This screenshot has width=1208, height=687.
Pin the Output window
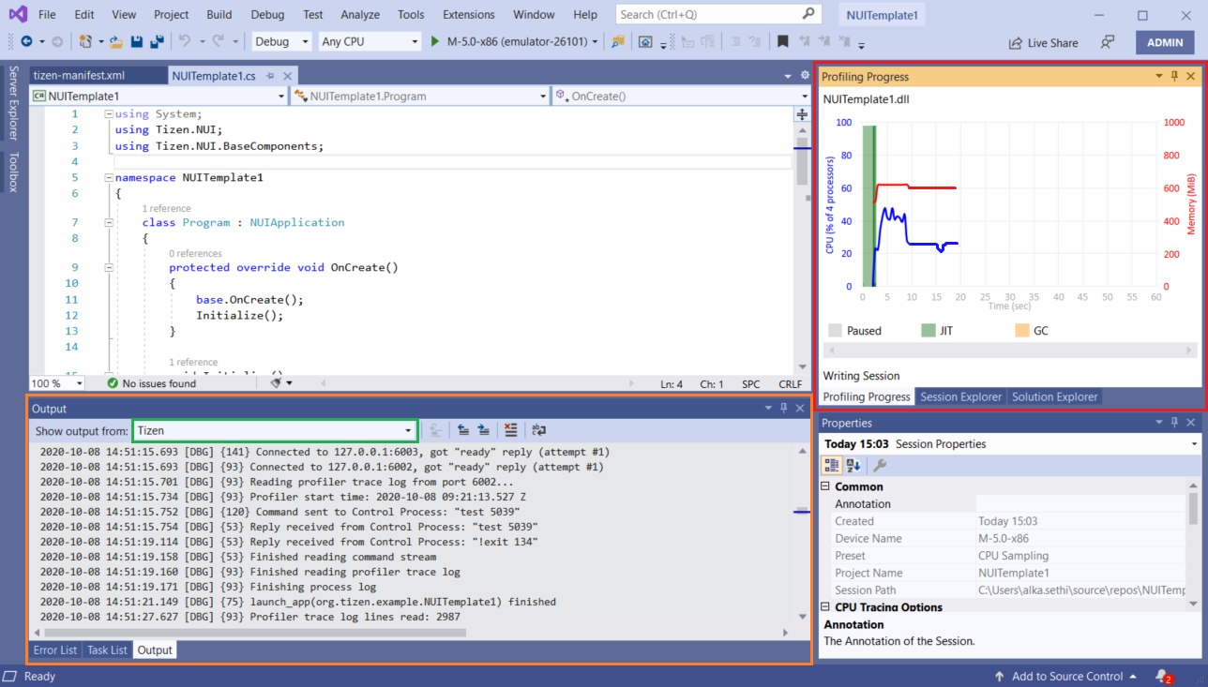click(x=783, y=408)
